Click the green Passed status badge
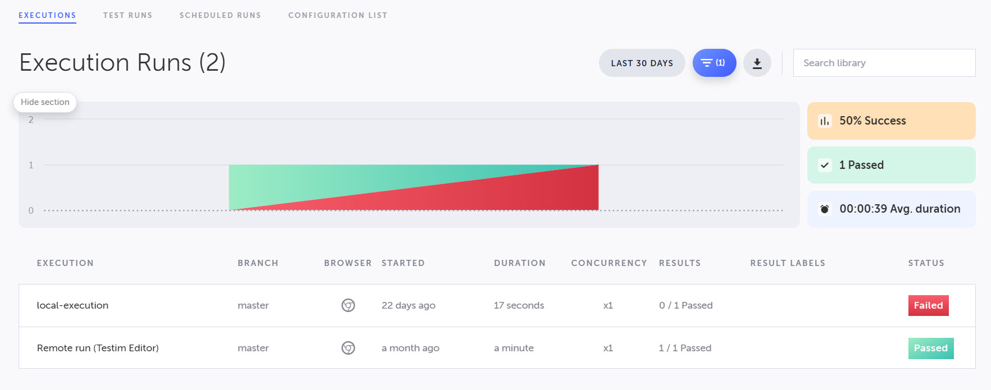Image resolution: width=991 pixels, height=390 pixels. pyautogui.click(x=930, y=348)
